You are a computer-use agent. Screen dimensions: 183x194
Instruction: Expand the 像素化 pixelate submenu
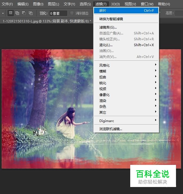(126, 95)
